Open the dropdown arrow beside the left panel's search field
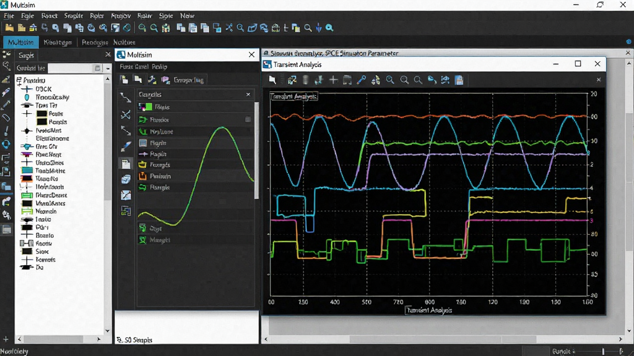The image size is (634, 356). click(108, 68)
